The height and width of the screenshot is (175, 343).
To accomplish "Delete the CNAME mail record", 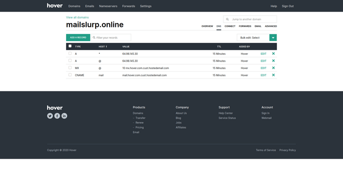I will pyautogui.click(x=273, y=75).
